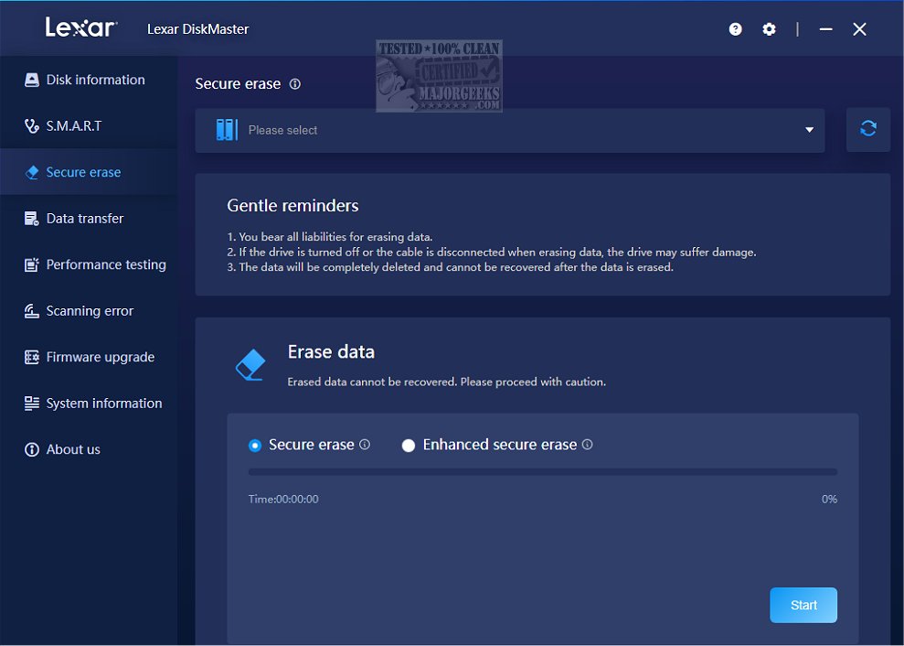The image size is (904, 646).
Task: Open the help question mark icon
Action: [x=735, y=28]
